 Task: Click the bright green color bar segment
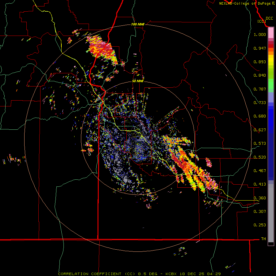pyautogui.click(x=271, y=84)
